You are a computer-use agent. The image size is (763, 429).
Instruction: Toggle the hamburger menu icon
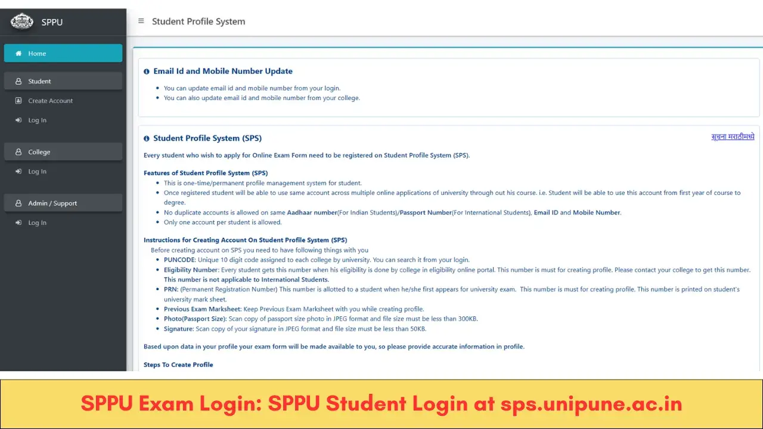(x=141, y=21)
